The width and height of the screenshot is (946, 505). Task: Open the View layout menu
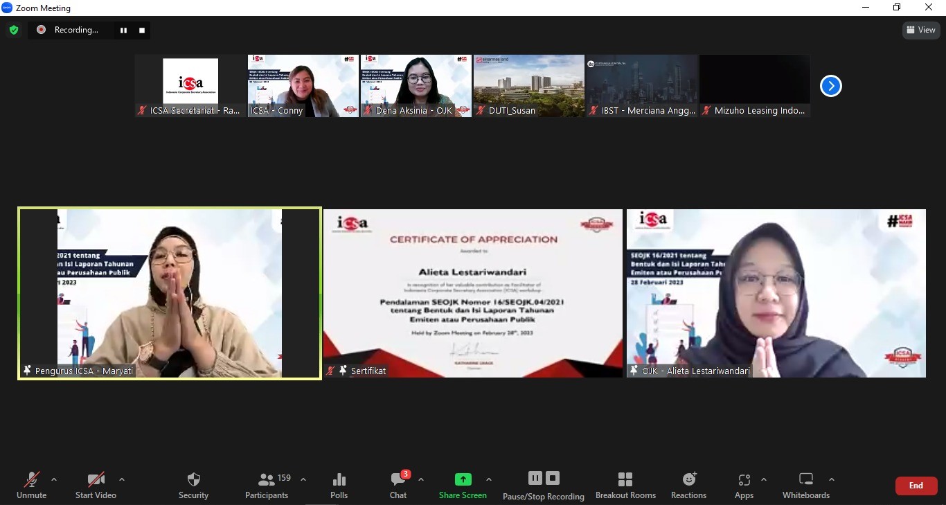(x=920, y=30)
